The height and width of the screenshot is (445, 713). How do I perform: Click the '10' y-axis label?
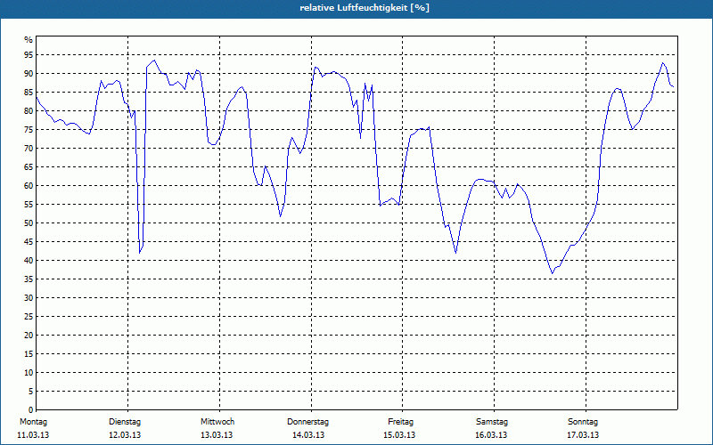point(29,373)
